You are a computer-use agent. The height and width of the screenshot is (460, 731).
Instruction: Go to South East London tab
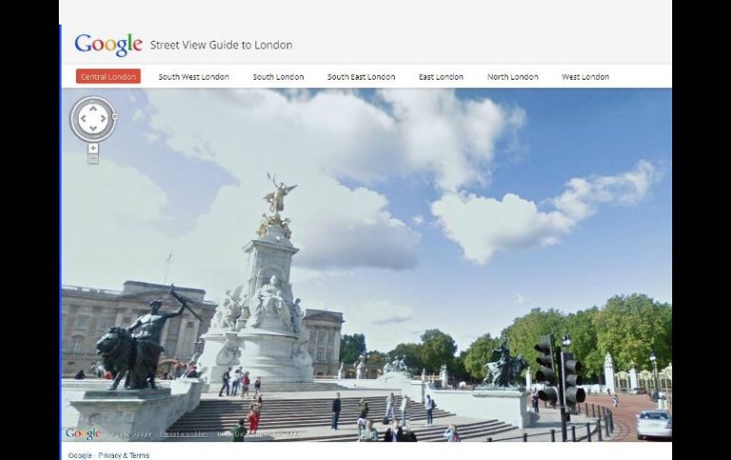click(361, 77)
